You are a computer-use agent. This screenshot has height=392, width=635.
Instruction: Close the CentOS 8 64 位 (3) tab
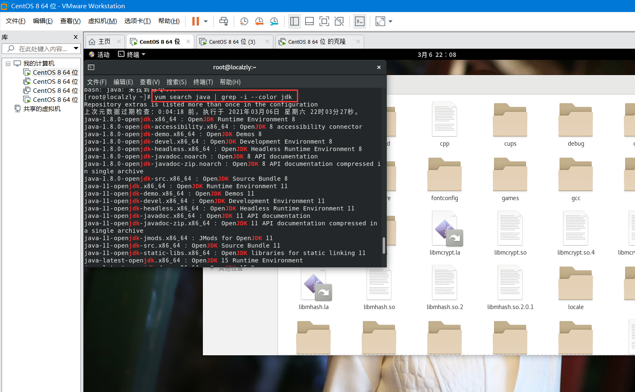click(267, 42)
